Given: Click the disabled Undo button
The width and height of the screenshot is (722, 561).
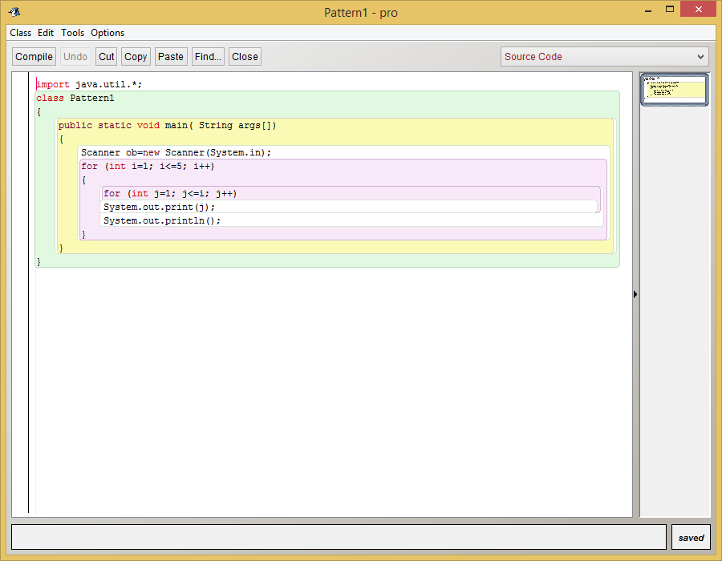Looking at the screenshot, I should coord(75,56).
